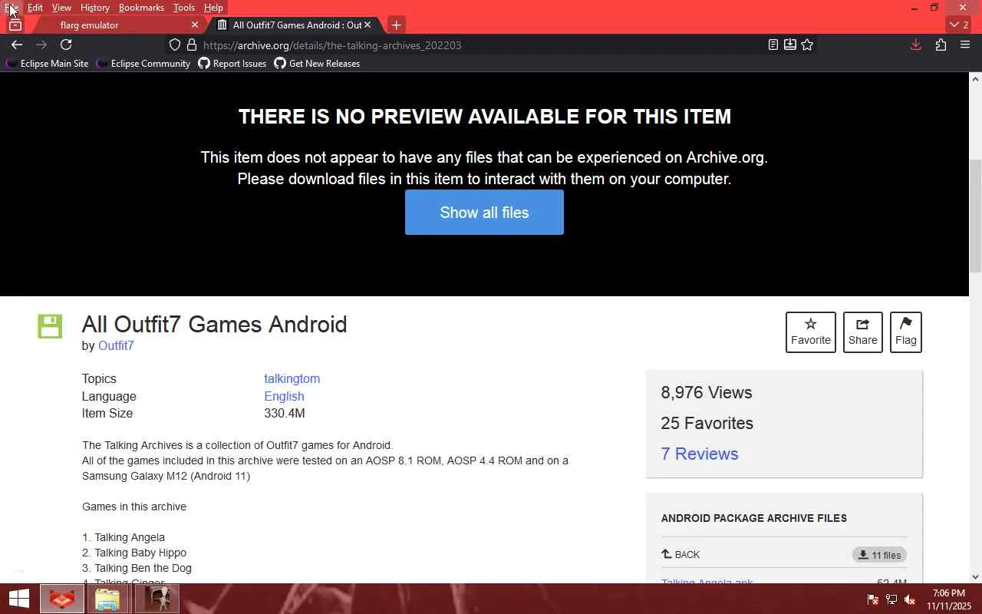Screen dimensions: 982x614
Task: Open the Help menu
Action: coord(213,8)
